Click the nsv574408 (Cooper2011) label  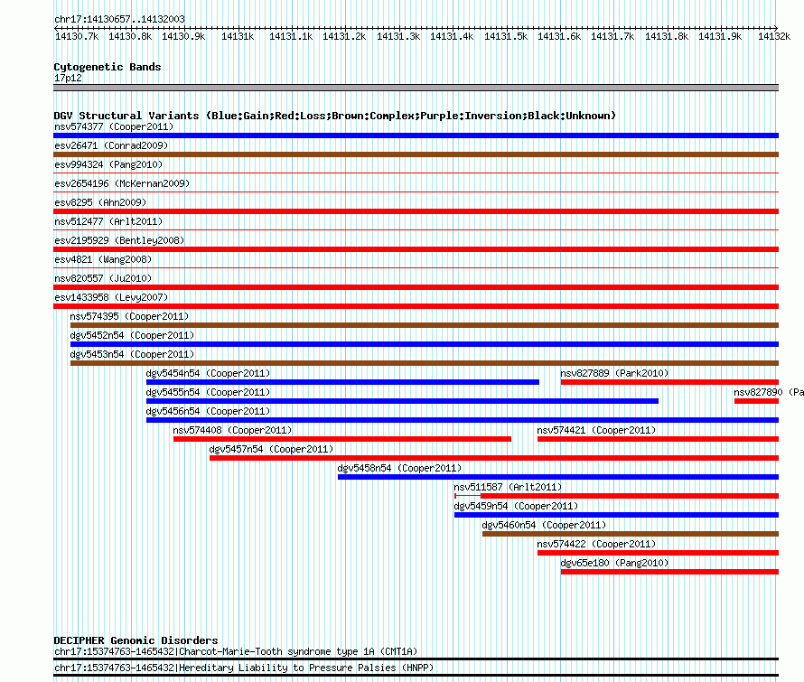click(232, 430)
